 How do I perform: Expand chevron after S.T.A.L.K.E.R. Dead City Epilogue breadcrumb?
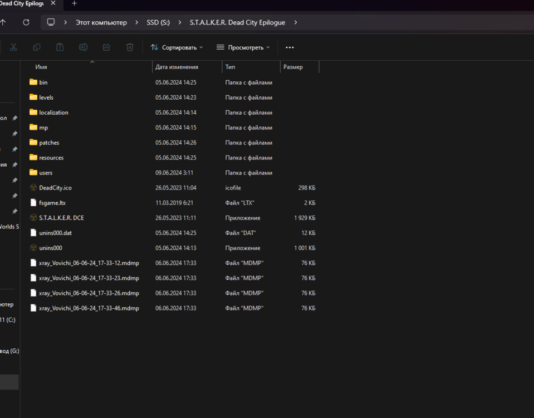pyautogui.click(x=296, y=23)
